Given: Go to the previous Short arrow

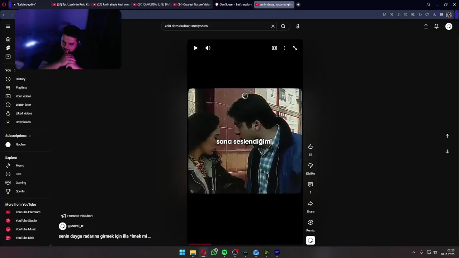Looking at the screenshot, I should (448, 136).
